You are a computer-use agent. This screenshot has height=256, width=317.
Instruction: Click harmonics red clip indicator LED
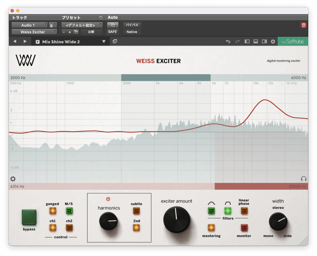tap(108, 199)
